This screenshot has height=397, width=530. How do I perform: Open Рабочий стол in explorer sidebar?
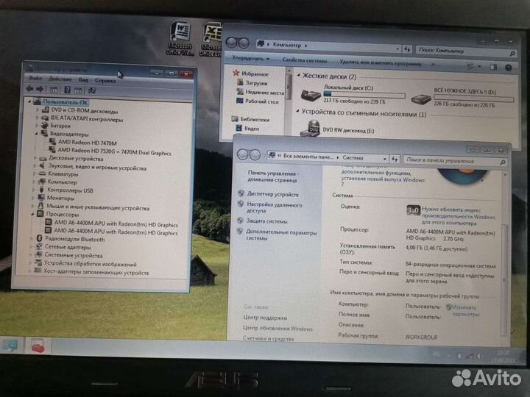tap(258, 101)
